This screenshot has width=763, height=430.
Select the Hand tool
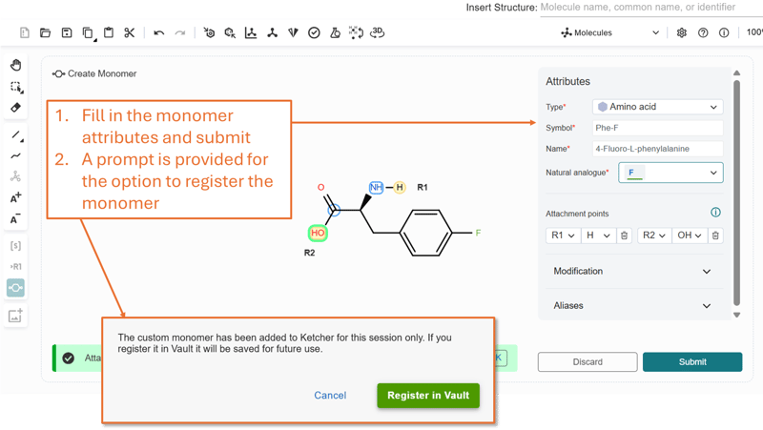pos(16,66)
